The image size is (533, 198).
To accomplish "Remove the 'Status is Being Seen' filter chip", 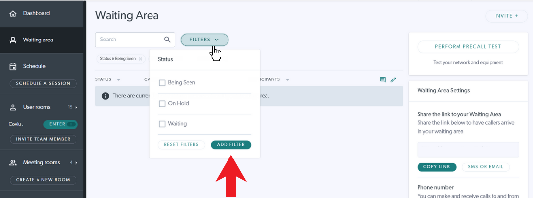I will tap(140, 59).
